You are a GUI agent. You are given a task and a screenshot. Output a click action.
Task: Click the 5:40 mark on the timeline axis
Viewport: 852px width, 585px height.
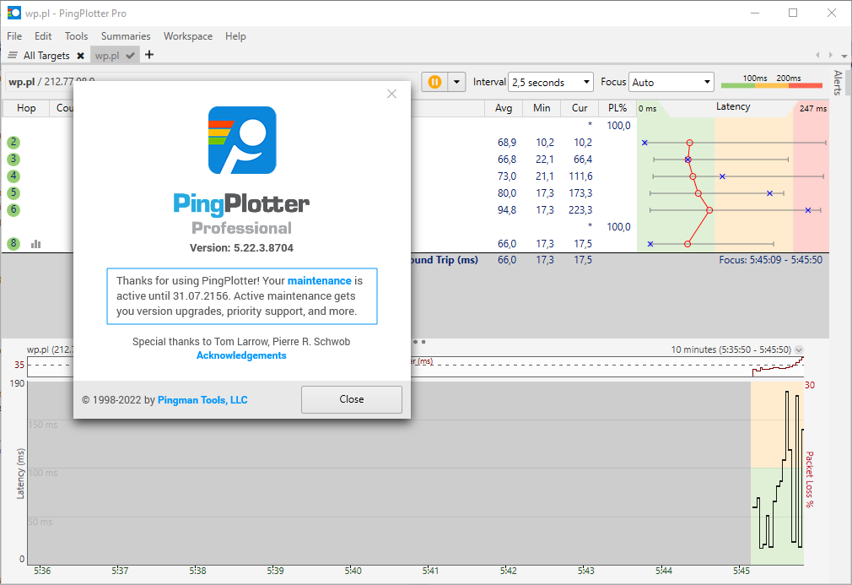tap(353, 571)
